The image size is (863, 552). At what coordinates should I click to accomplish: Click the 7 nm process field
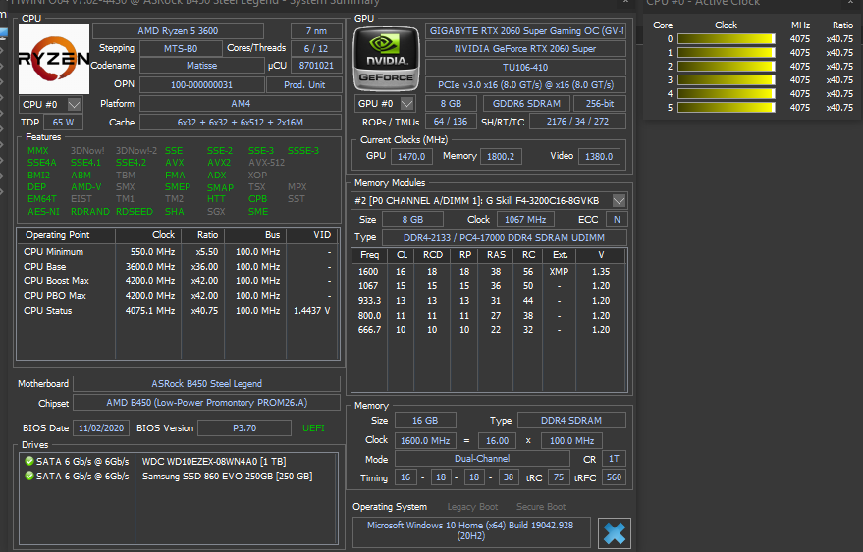[316, 30]
